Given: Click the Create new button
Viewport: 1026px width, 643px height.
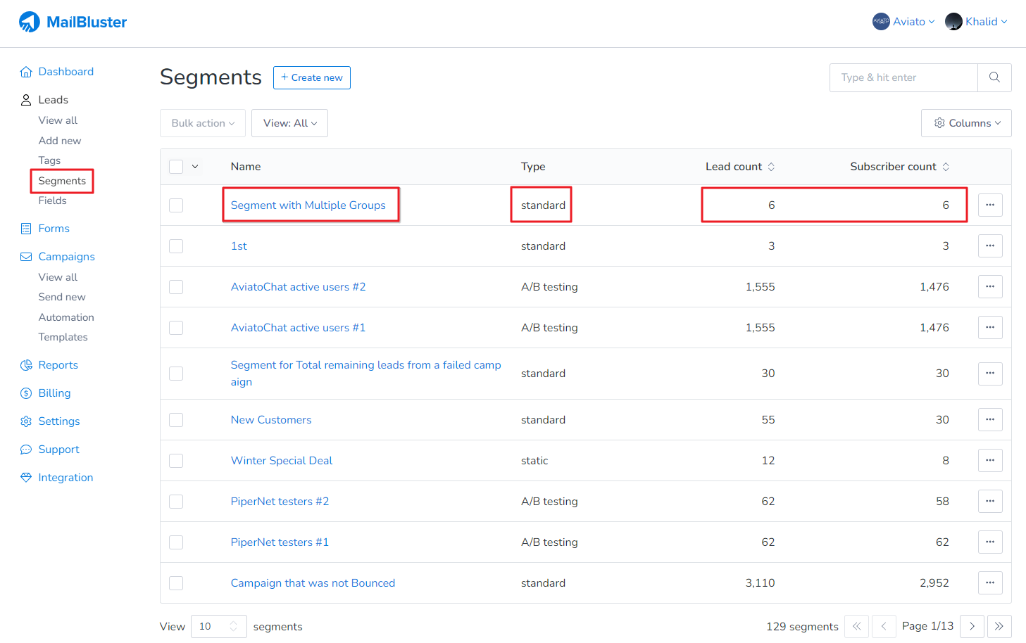Looking at the screenshot, I should 311,77.
